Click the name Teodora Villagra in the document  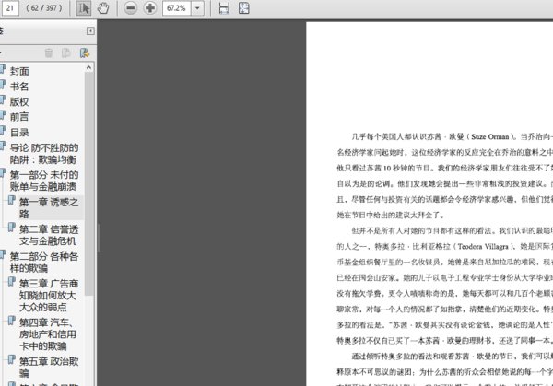(483, 246)
